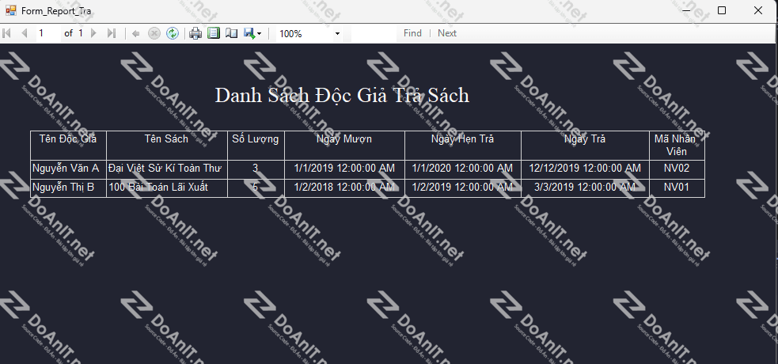Click the 1/2/2018 12:00:00 AM cell
778x364 pixels.
(344, 188)
